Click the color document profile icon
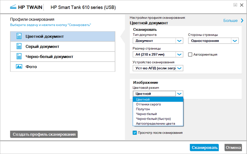 point(19,36)
